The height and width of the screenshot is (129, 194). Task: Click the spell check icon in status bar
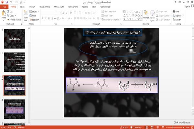coord(15,127)
